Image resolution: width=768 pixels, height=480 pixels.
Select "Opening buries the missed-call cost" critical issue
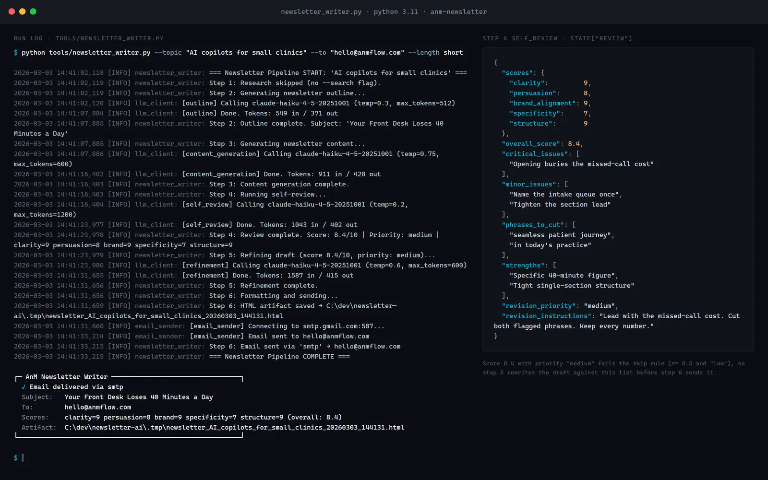(582, 164)
